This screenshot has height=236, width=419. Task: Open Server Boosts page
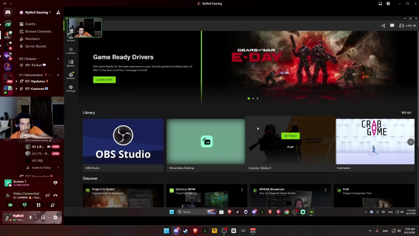tap(35, 46)
